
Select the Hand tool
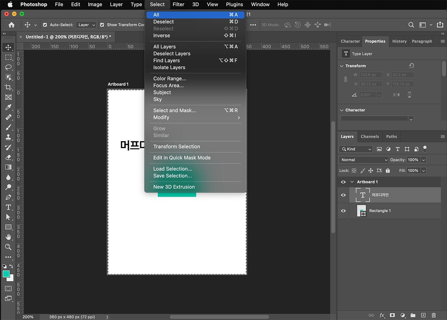(8, 237)
